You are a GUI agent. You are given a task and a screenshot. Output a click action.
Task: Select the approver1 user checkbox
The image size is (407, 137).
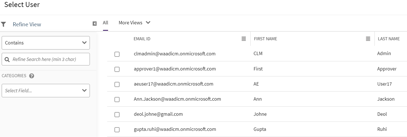pyautogui.click(x=117, y=69)
